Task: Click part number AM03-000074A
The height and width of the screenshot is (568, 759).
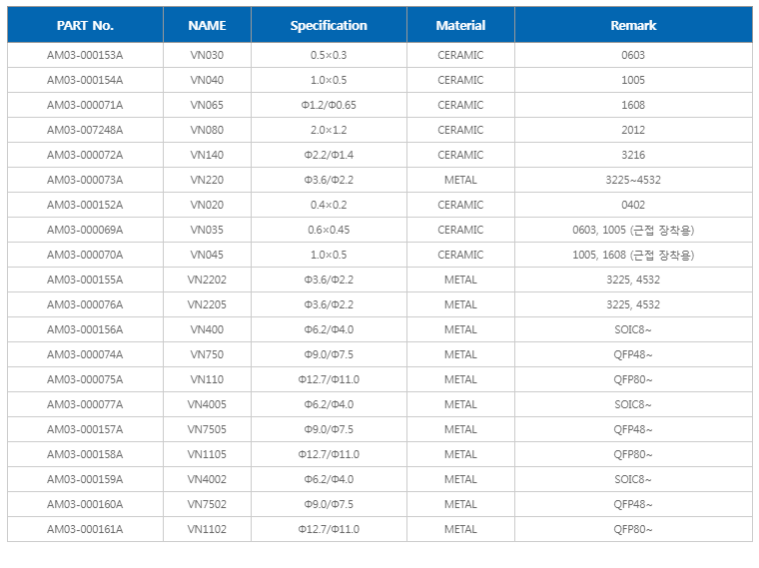Action: [x=85, y=354]
